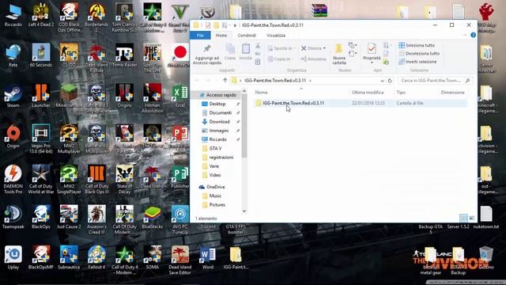Expand breadcrumb arrow after folder name
Viewport: 506px width, 285px height.
[x=310, y=81]
